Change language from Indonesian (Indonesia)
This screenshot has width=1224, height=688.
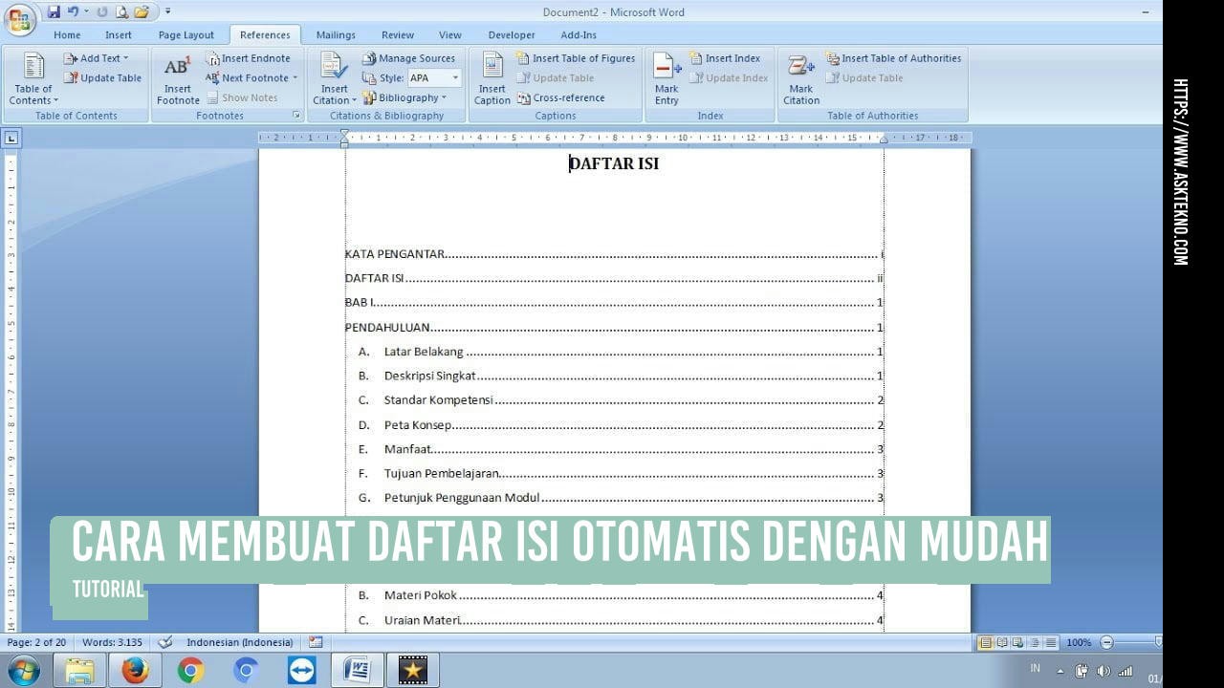(240, 642)
